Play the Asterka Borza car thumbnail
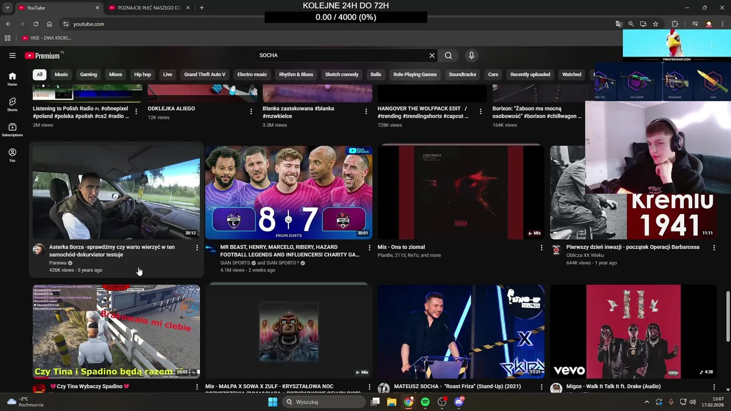 click(x=116, y=192)
